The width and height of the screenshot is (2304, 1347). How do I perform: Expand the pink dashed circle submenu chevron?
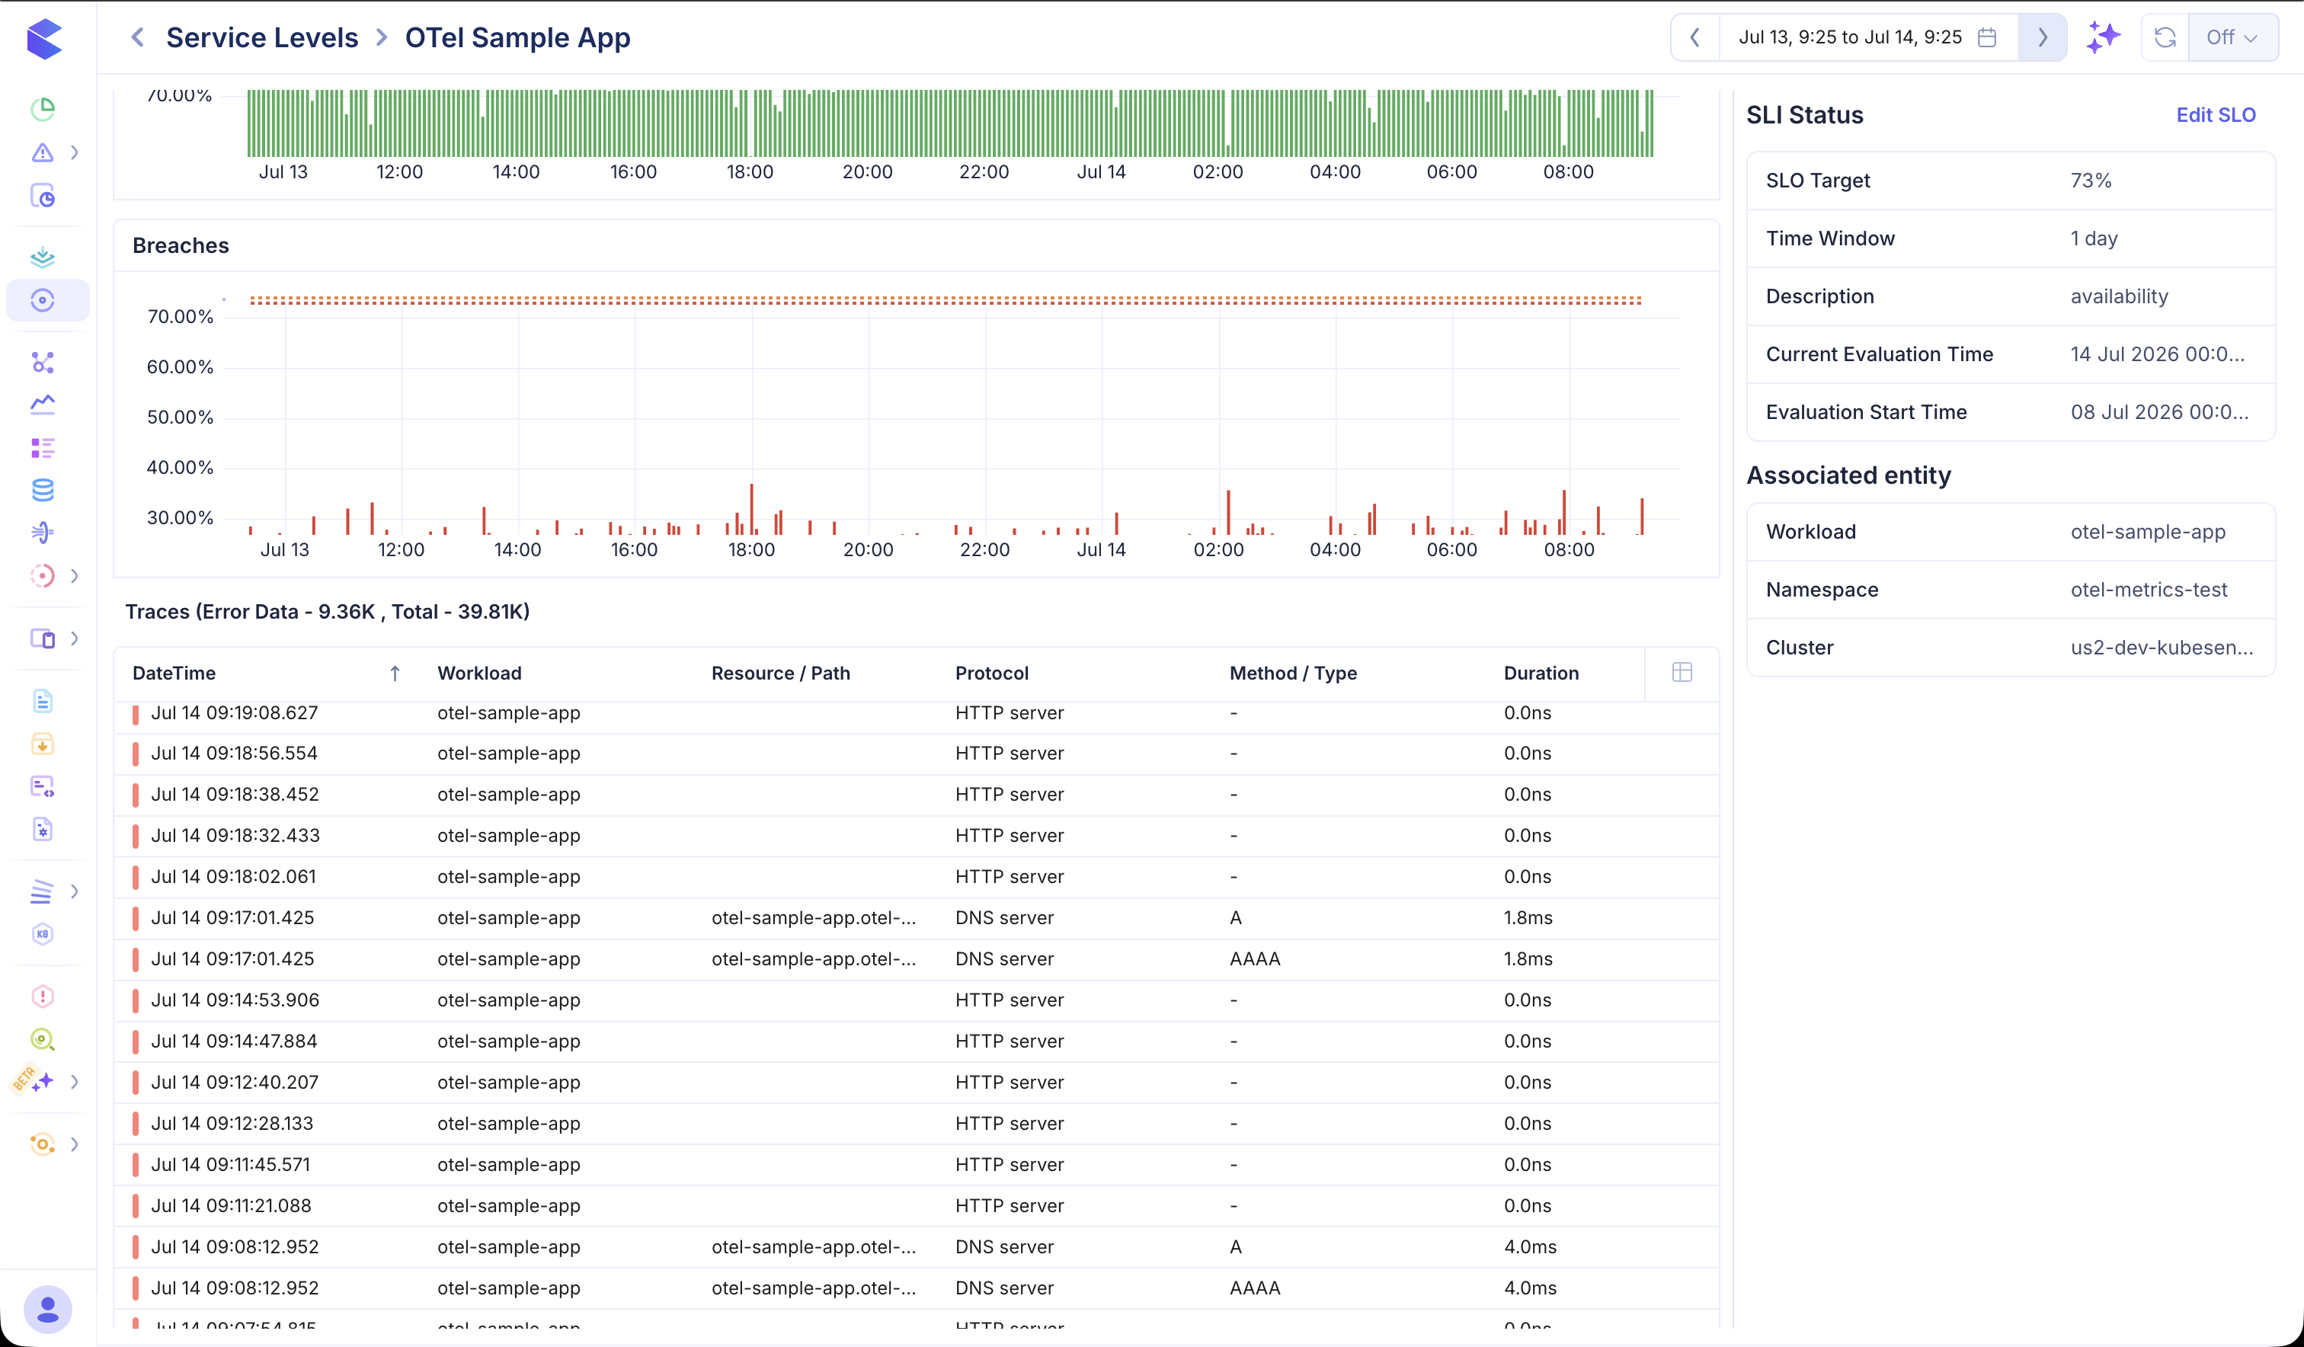tap(75, 575)
